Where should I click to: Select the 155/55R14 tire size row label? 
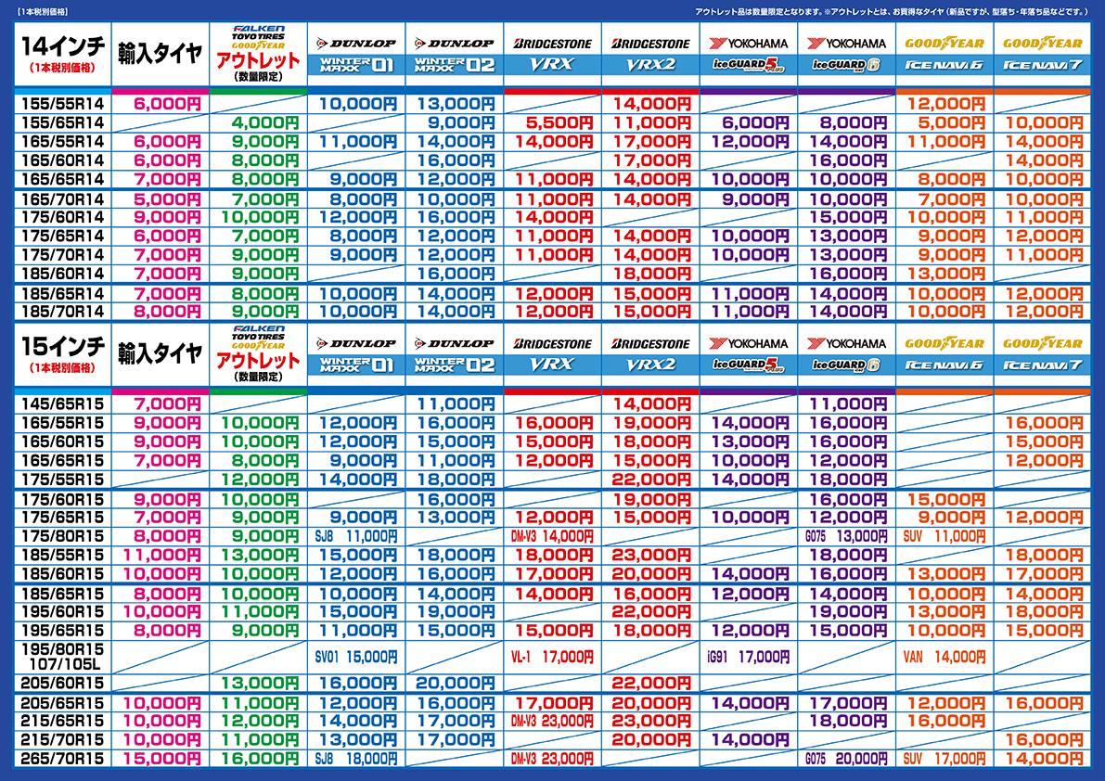coord(62,104)
